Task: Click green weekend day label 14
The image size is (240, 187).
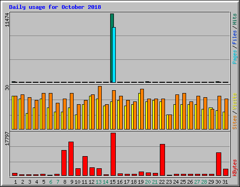Action: click(105, 182)
